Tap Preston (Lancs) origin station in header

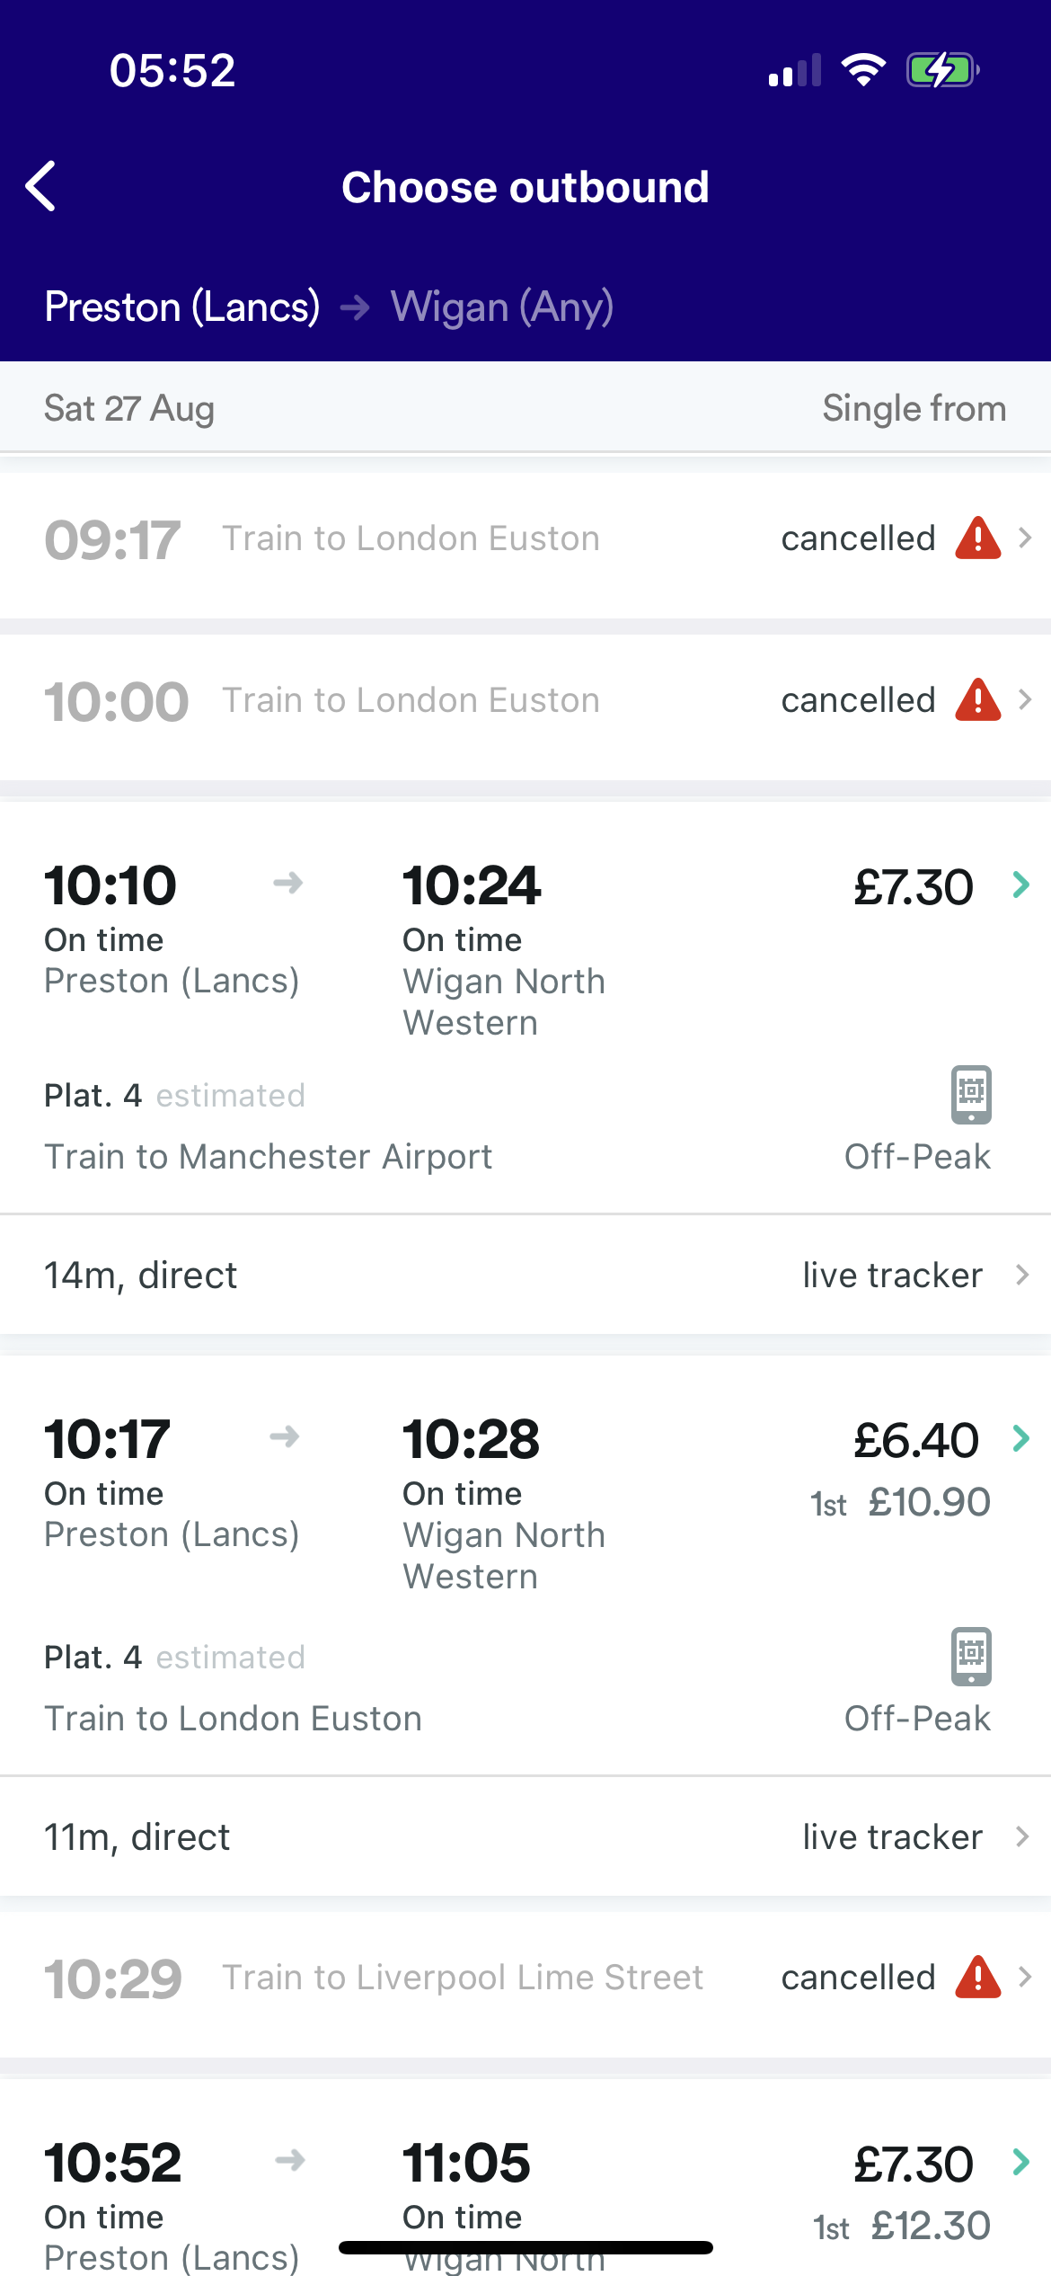tap(182, 307)
